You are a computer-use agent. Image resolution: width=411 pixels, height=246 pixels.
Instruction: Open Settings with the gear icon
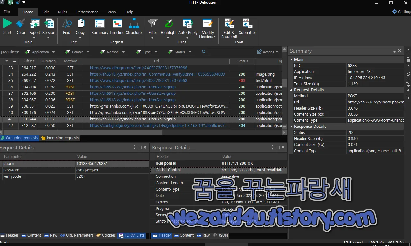coord(395,12)
